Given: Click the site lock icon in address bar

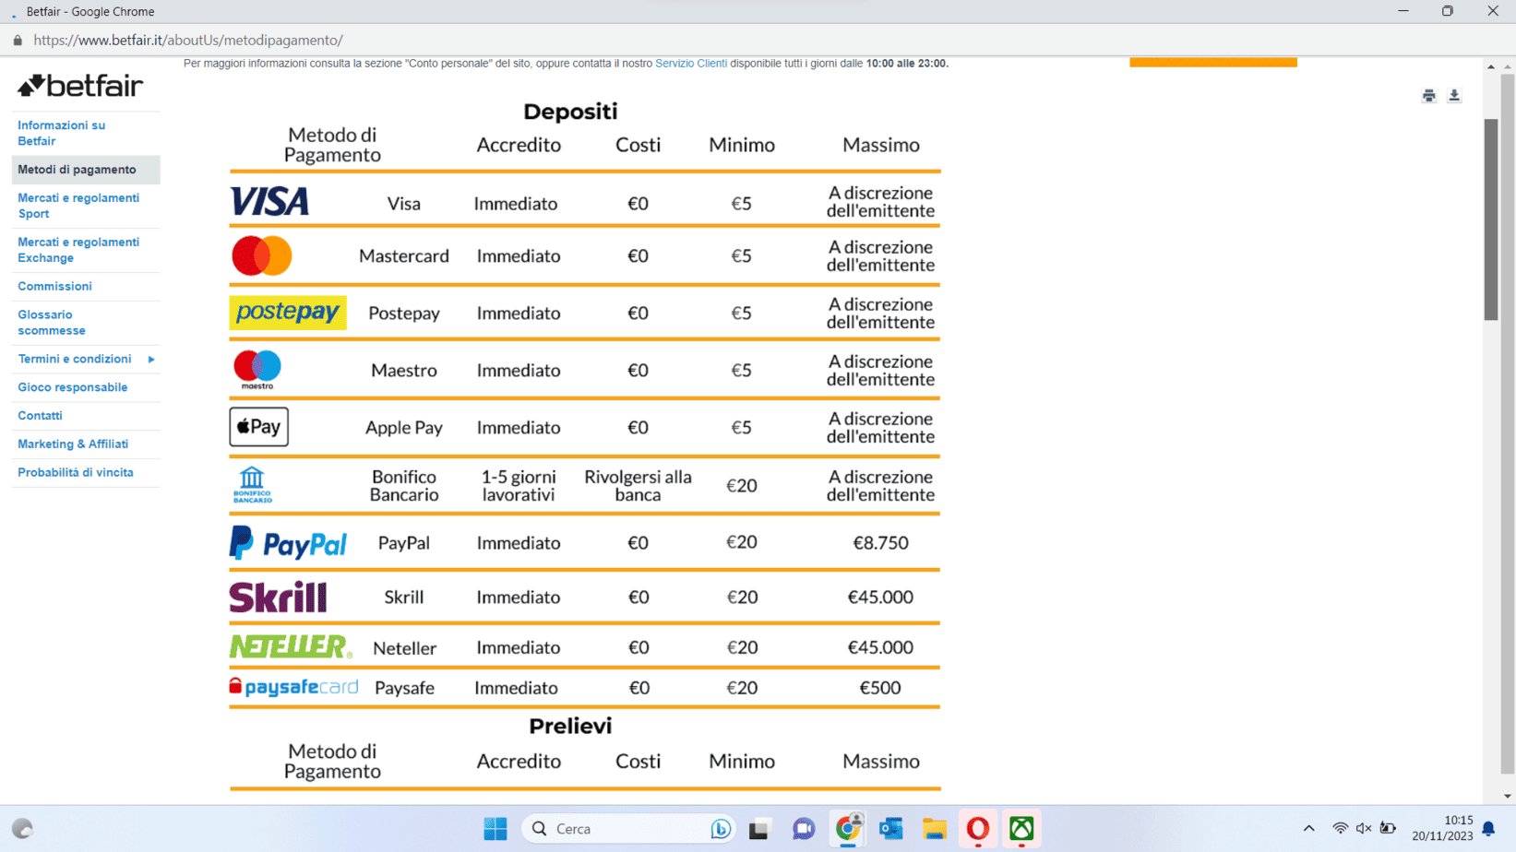Looking at the screenshot, I should click(18, 41).
